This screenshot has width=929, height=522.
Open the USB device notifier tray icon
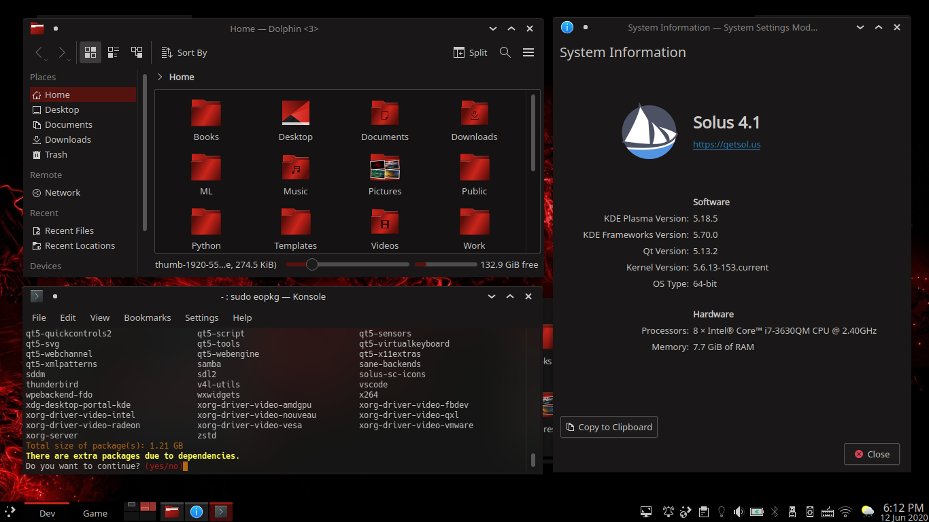tap(792, 512)
